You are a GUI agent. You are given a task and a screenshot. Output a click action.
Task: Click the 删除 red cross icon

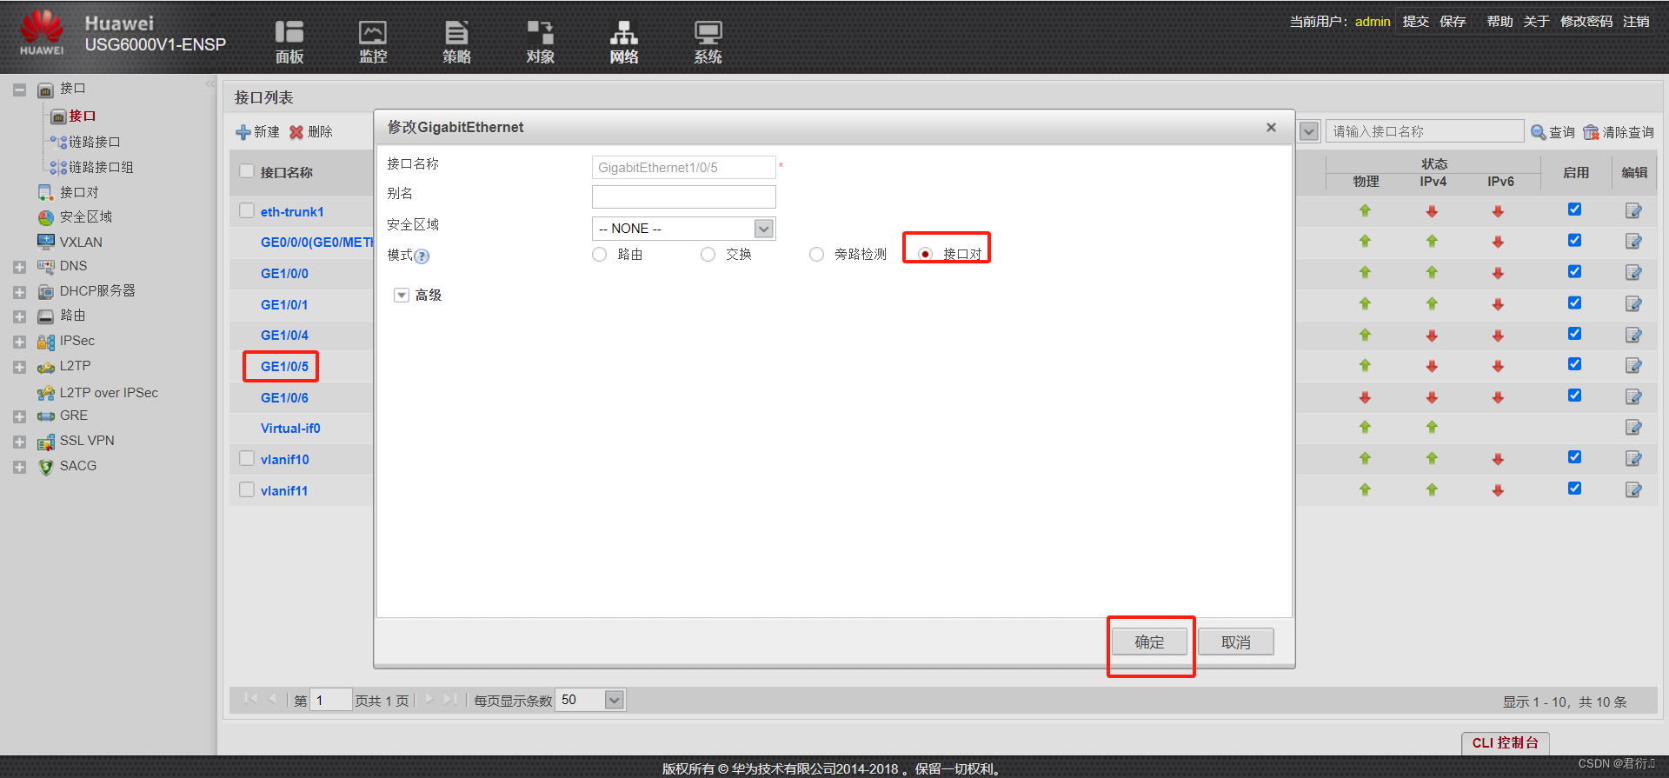[296, 132]
